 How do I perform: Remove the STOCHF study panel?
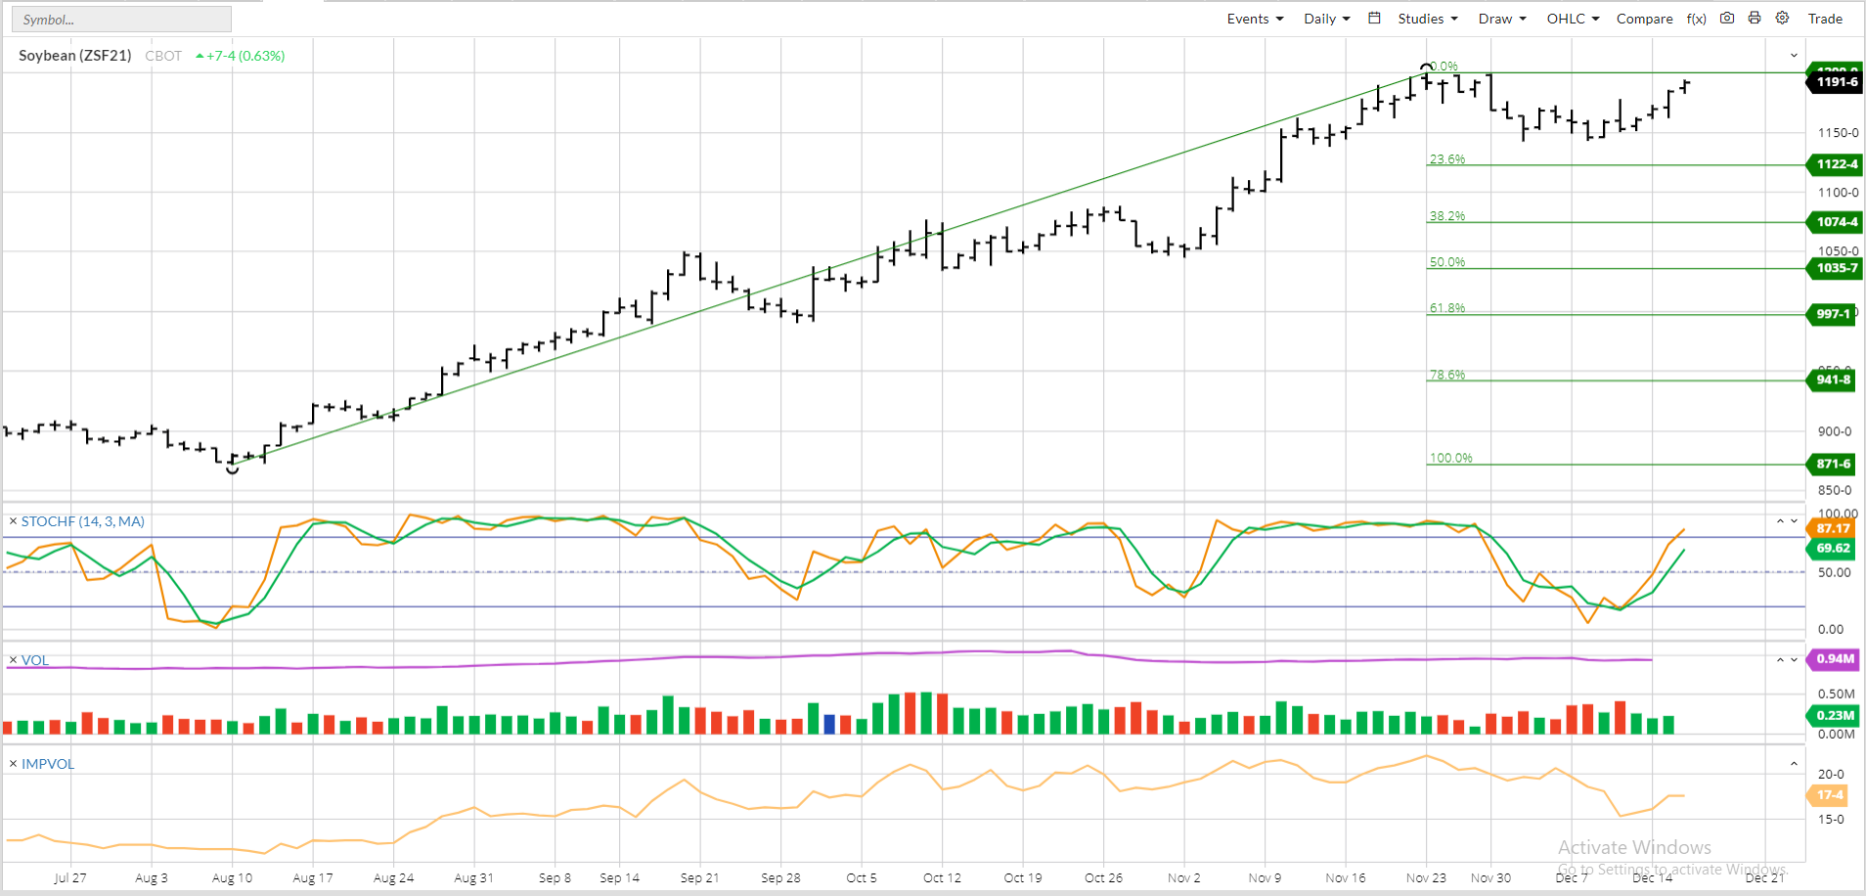point(13,521)
